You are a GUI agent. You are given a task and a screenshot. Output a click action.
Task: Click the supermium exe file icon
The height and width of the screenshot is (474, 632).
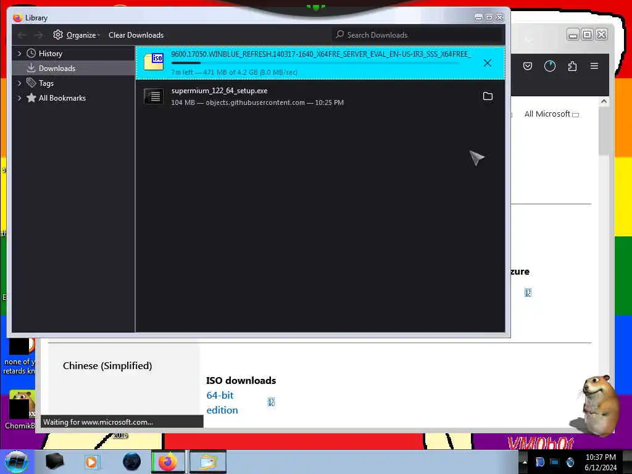[154, 96]
